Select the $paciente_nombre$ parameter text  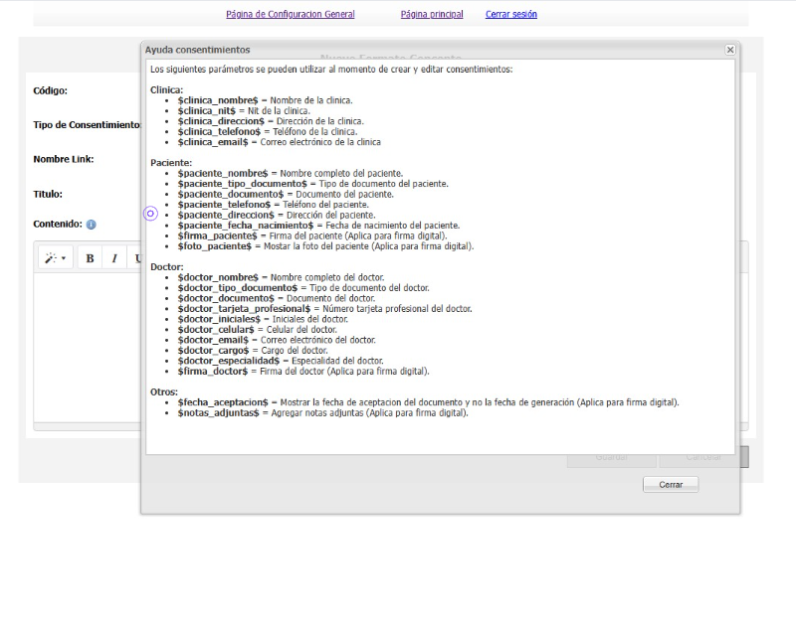click(x=222, y=173)
